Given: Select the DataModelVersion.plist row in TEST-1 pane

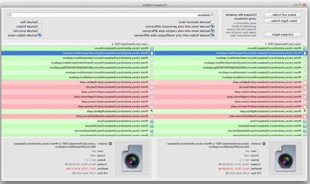Looking at the screenshot, I should coord(231,116).
